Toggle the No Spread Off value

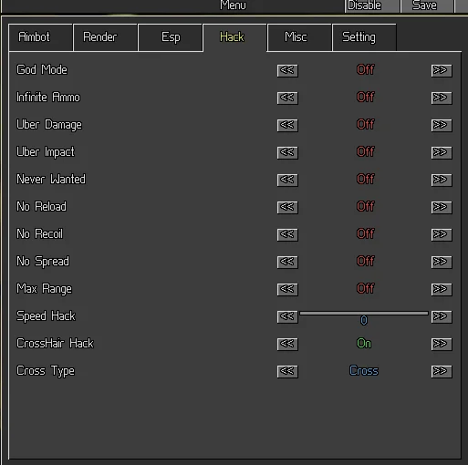(365, 262)
